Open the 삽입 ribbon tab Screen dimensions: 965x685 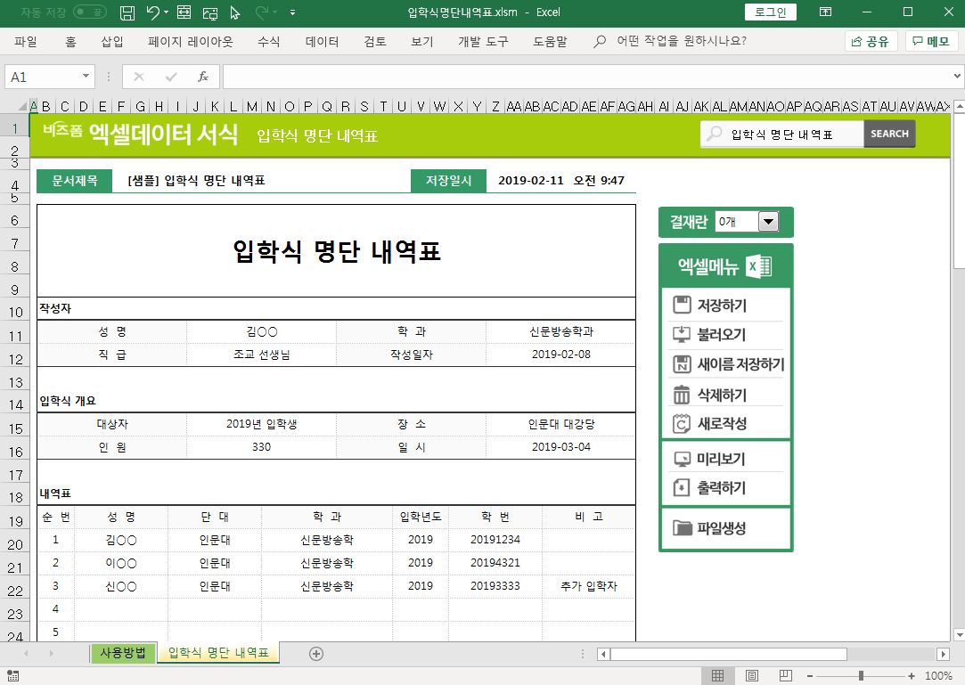pyautogui.click(x=112, y=41)
